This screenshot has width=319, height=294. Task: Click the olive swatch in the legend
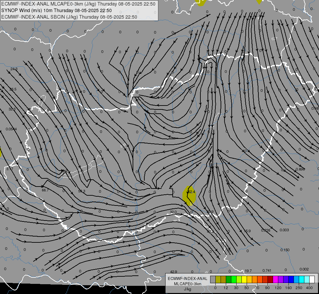click(218, 279)
